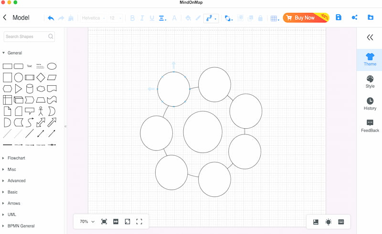Open the Helvetica font family dropdown
Image resolution: width=382 pixels, height=234 pixels.
[x=93, y=18]
